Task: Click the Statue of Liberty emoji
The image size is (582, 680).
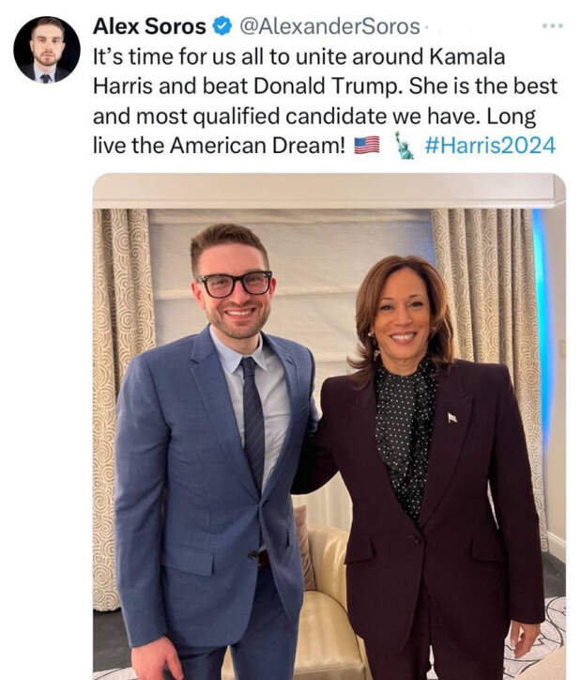Action: coord(404,146)
